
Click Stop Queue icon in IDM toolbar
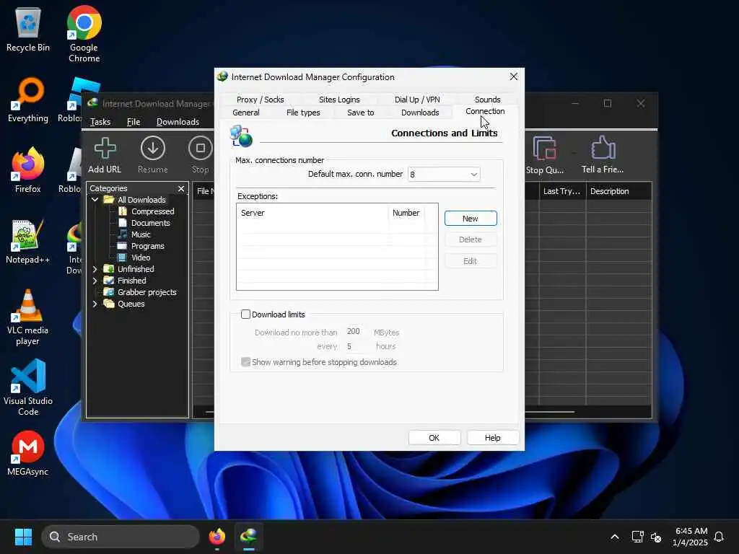pyautogui.click(x=545, y=156)
